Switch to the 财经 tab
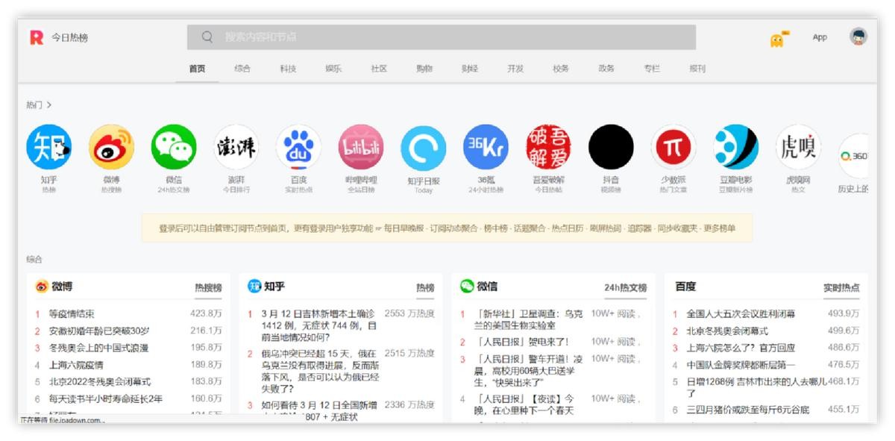Screen dimensions: 895x441 (470, 69)
